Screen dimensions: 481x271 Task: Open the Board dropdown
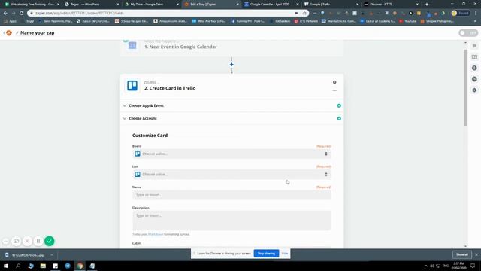click(x=231, y=154)
